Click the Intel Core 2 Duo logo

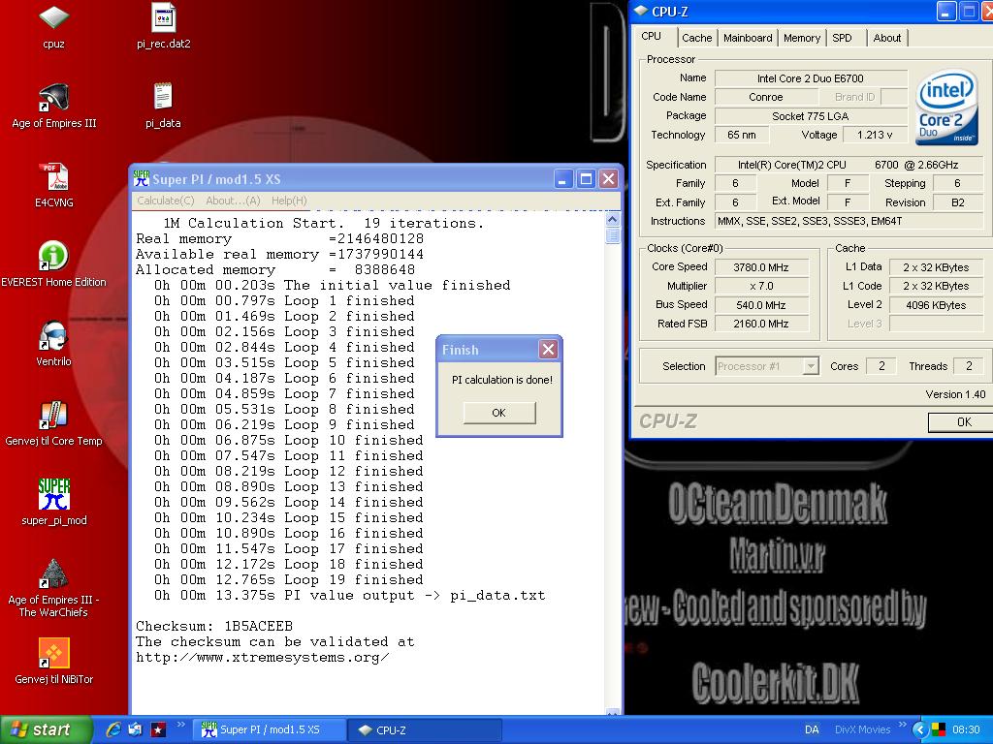[946, 107]
